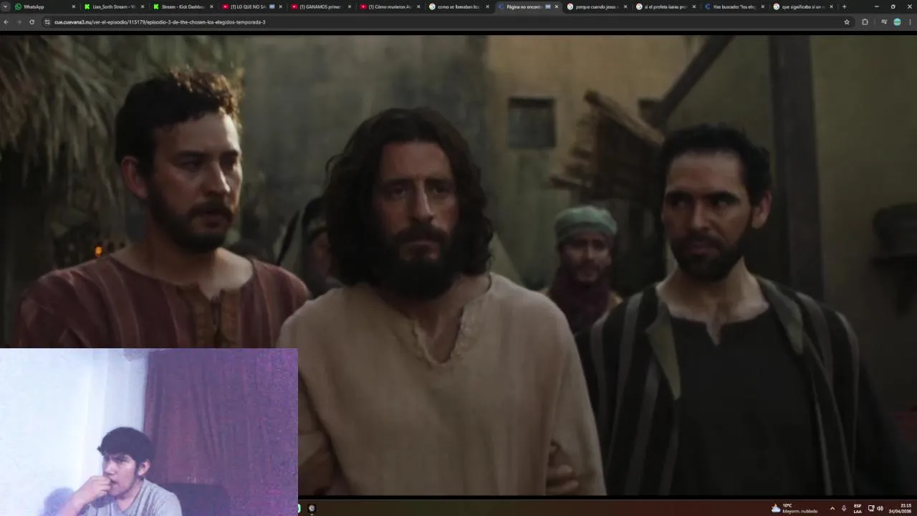The image size is (917, 516).
Task: Open the LO QUE NO SA YouTube tab
Action: point(251,6)
